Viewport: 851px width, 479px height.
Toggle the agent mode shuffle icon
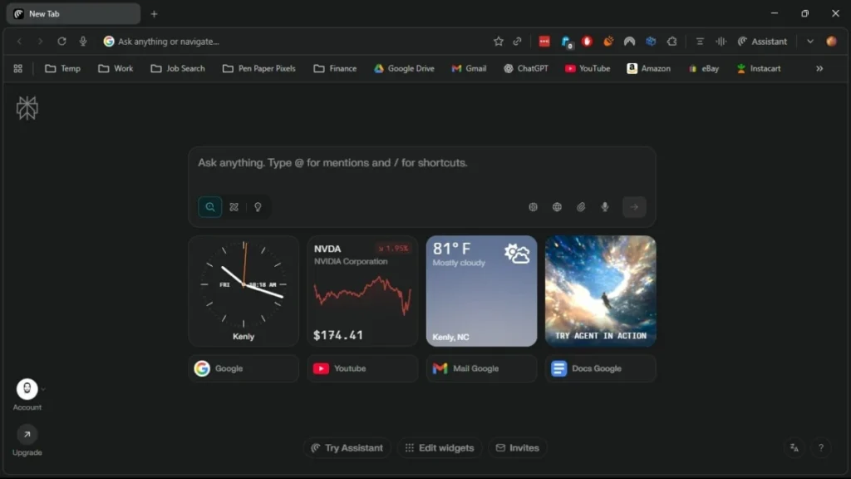click(234, 207)
